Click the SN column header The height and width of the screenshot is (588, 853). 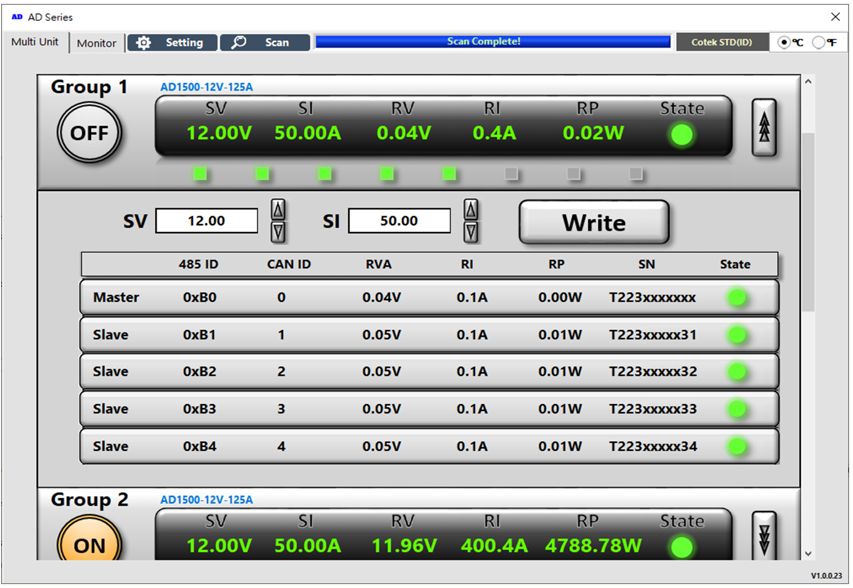647,264
